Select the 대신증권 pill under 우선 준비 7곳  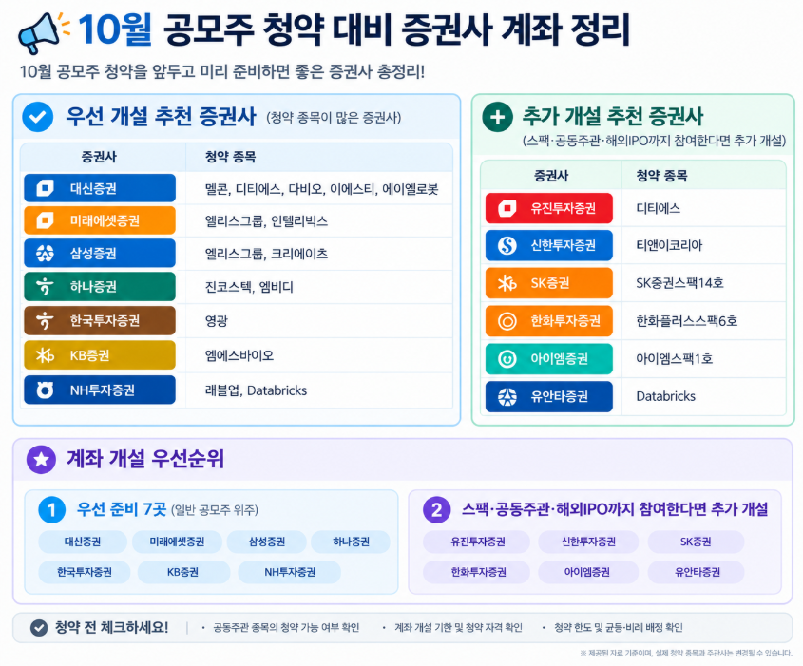click(83, 542)
